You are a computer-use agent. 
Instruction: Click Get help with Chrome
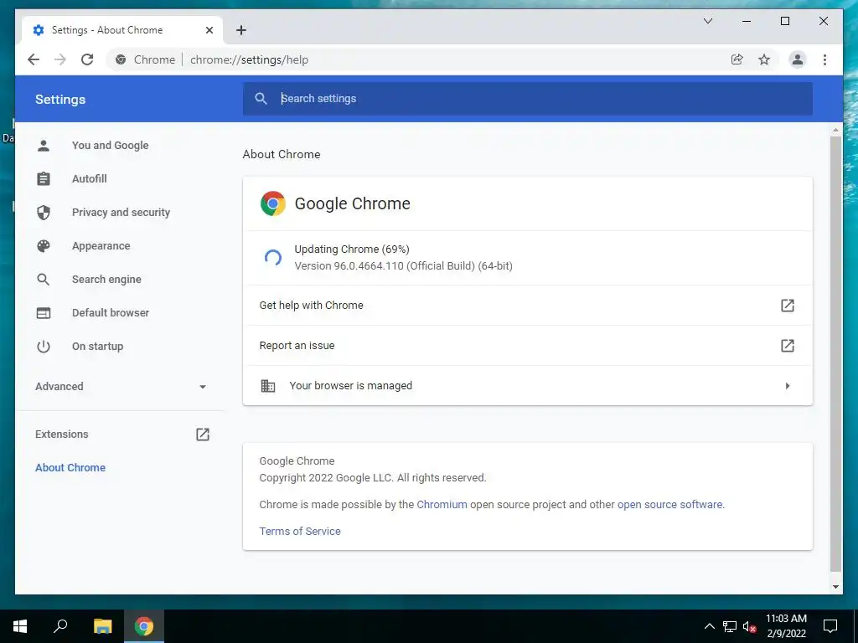tap(528, 305)
